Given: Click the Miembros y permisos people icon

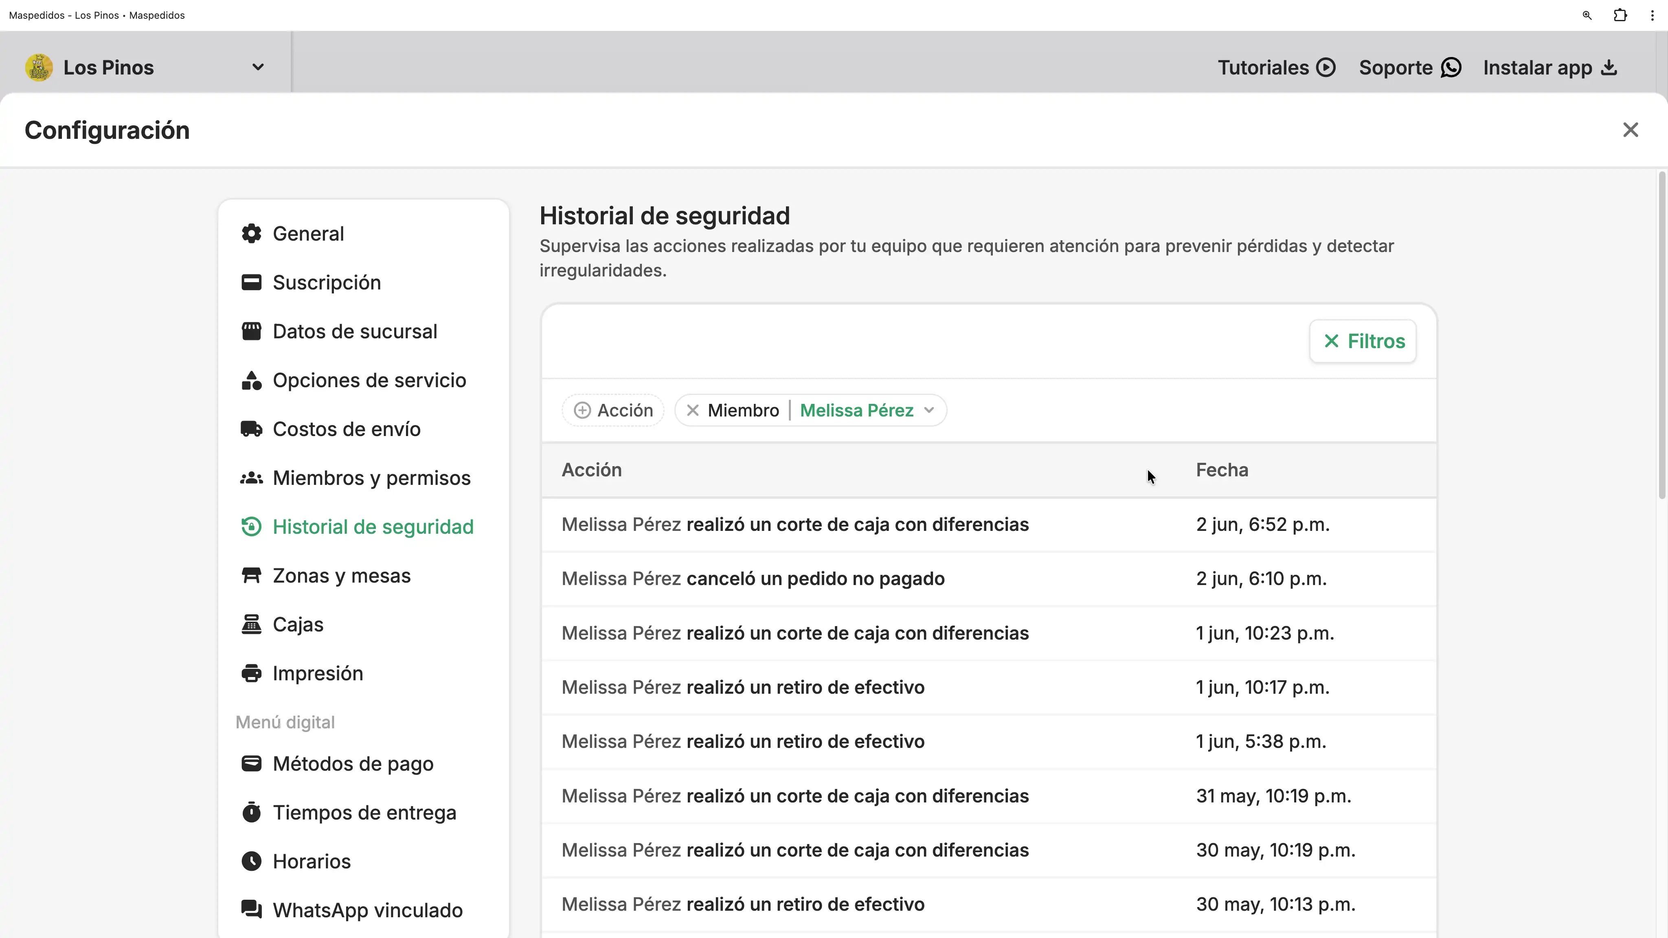Looking at the screenshot, I should 251,478.
